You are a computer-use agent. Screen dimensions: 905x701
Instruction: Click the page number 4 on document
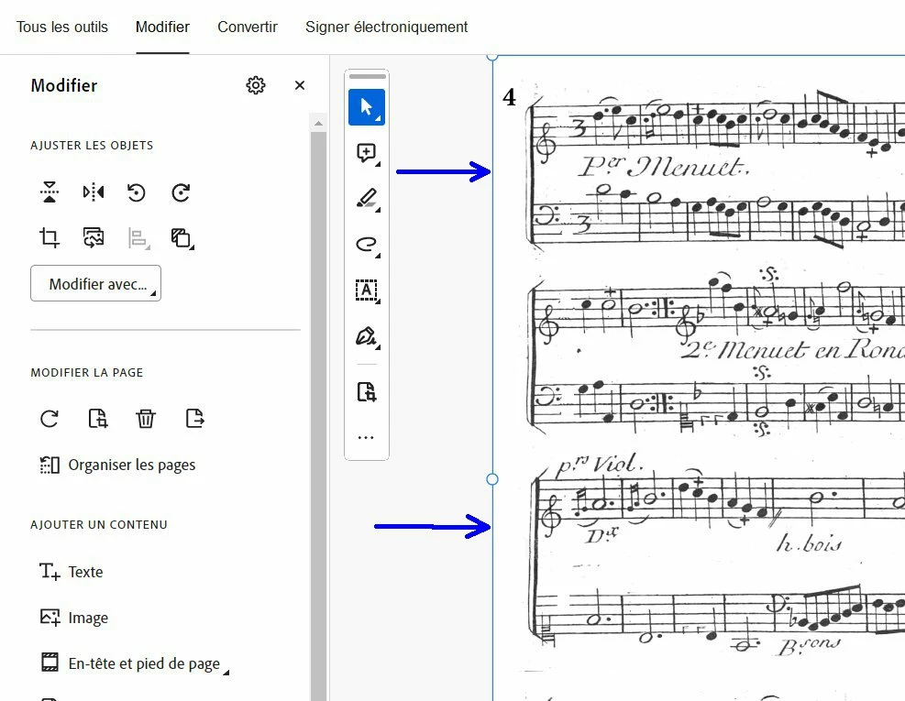[x=509, y=97]
